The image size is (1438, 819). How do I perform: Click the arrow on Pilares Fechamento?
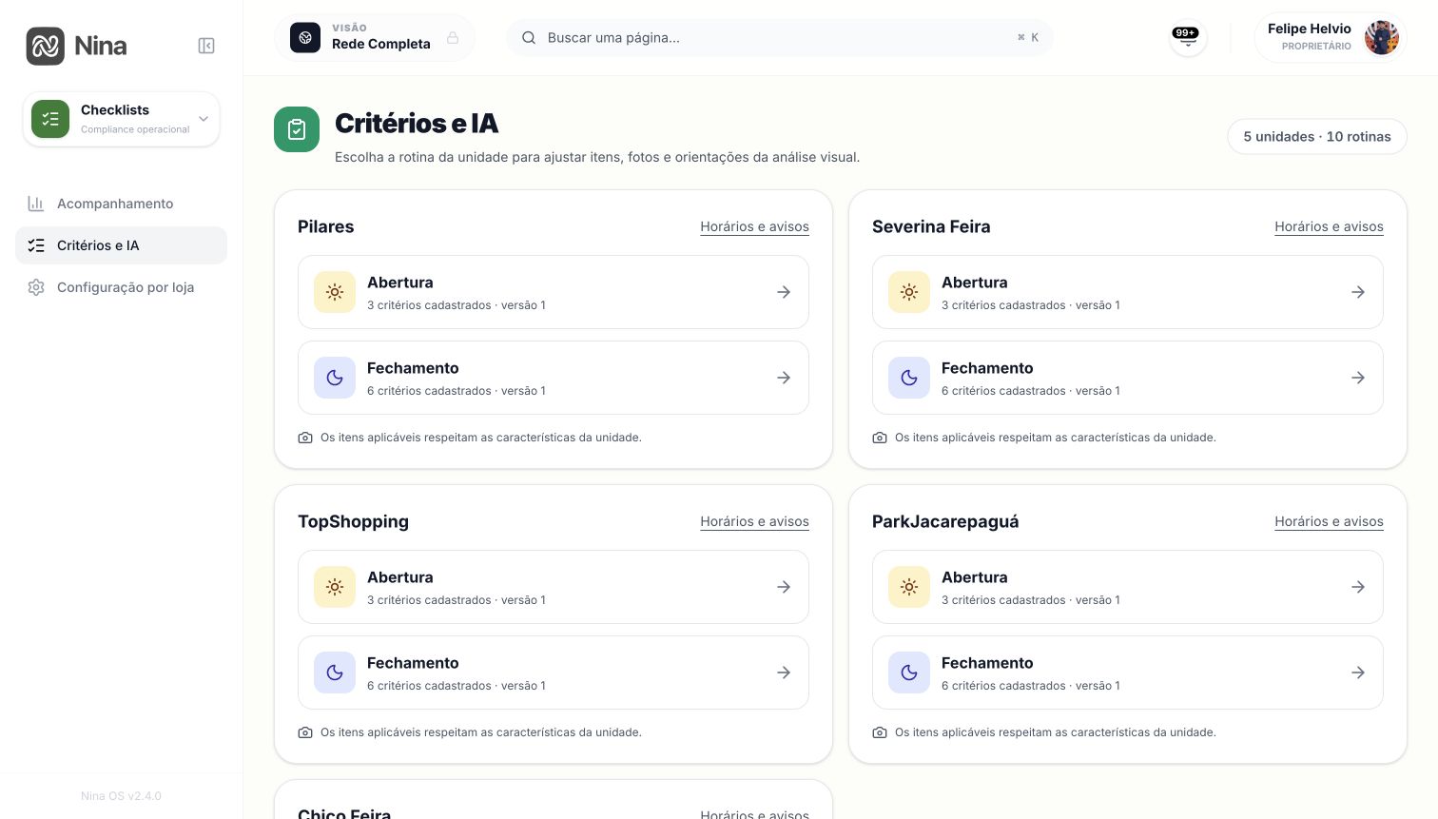(x=784, y=378)
